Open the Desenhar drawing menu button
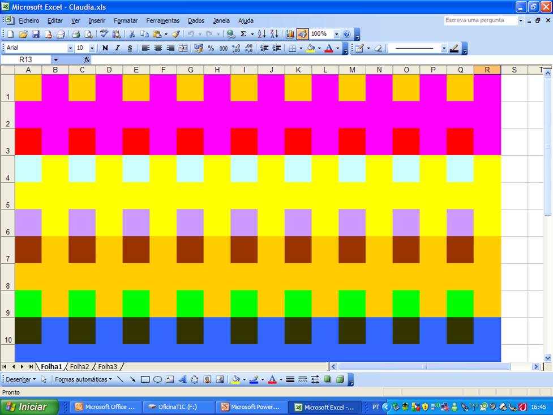 pos(21,379)
